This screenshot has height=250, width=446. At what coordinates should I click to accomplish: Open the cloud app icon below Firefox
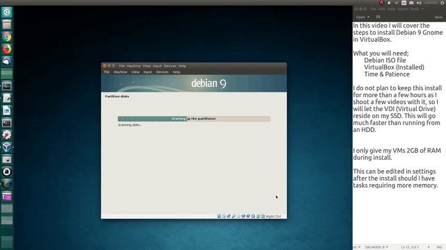[6, 61]
